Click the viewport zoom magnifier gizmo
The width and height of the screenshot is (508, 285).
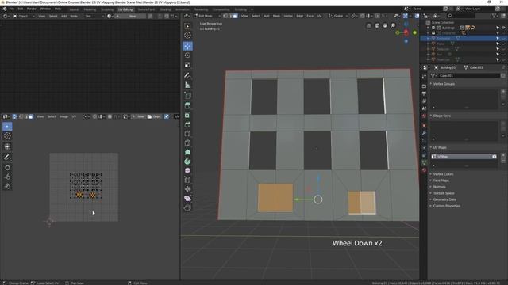[x=393, y=25]
